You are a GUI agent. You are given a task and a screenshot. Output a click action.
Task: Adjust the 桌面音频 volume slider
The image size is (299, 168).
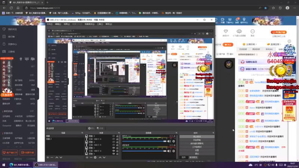tap(145, 151)
